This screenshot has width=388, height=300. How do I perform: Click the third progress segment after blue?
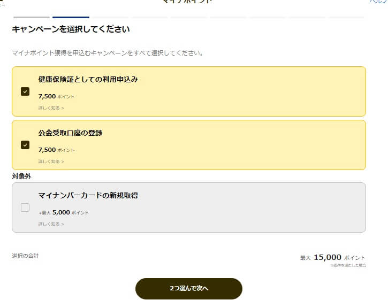(189, 17)
